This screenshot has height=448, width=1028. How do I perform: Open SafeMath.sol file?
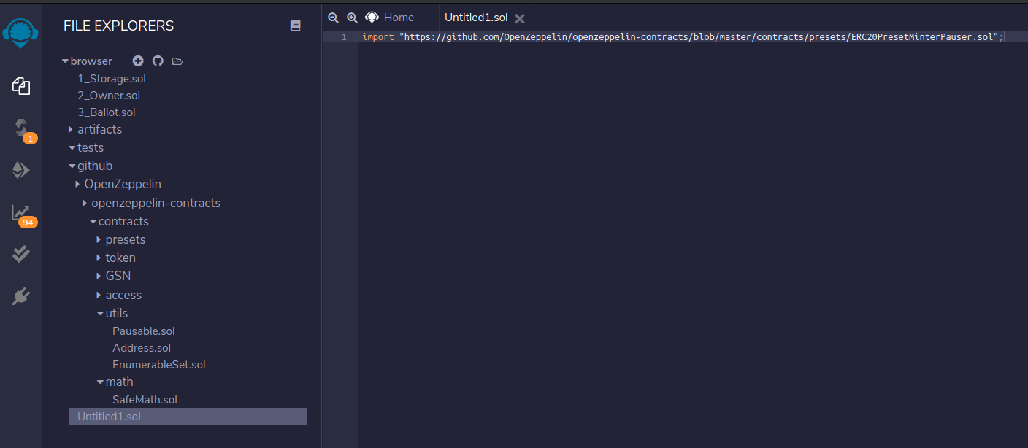coord(145,400)
